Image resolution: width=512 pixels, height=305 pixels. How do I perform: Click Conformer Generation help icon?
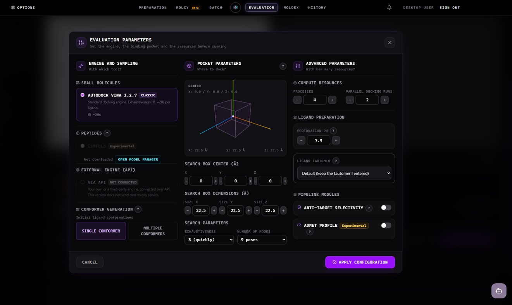pyautogui.click(x=138, y=209)
